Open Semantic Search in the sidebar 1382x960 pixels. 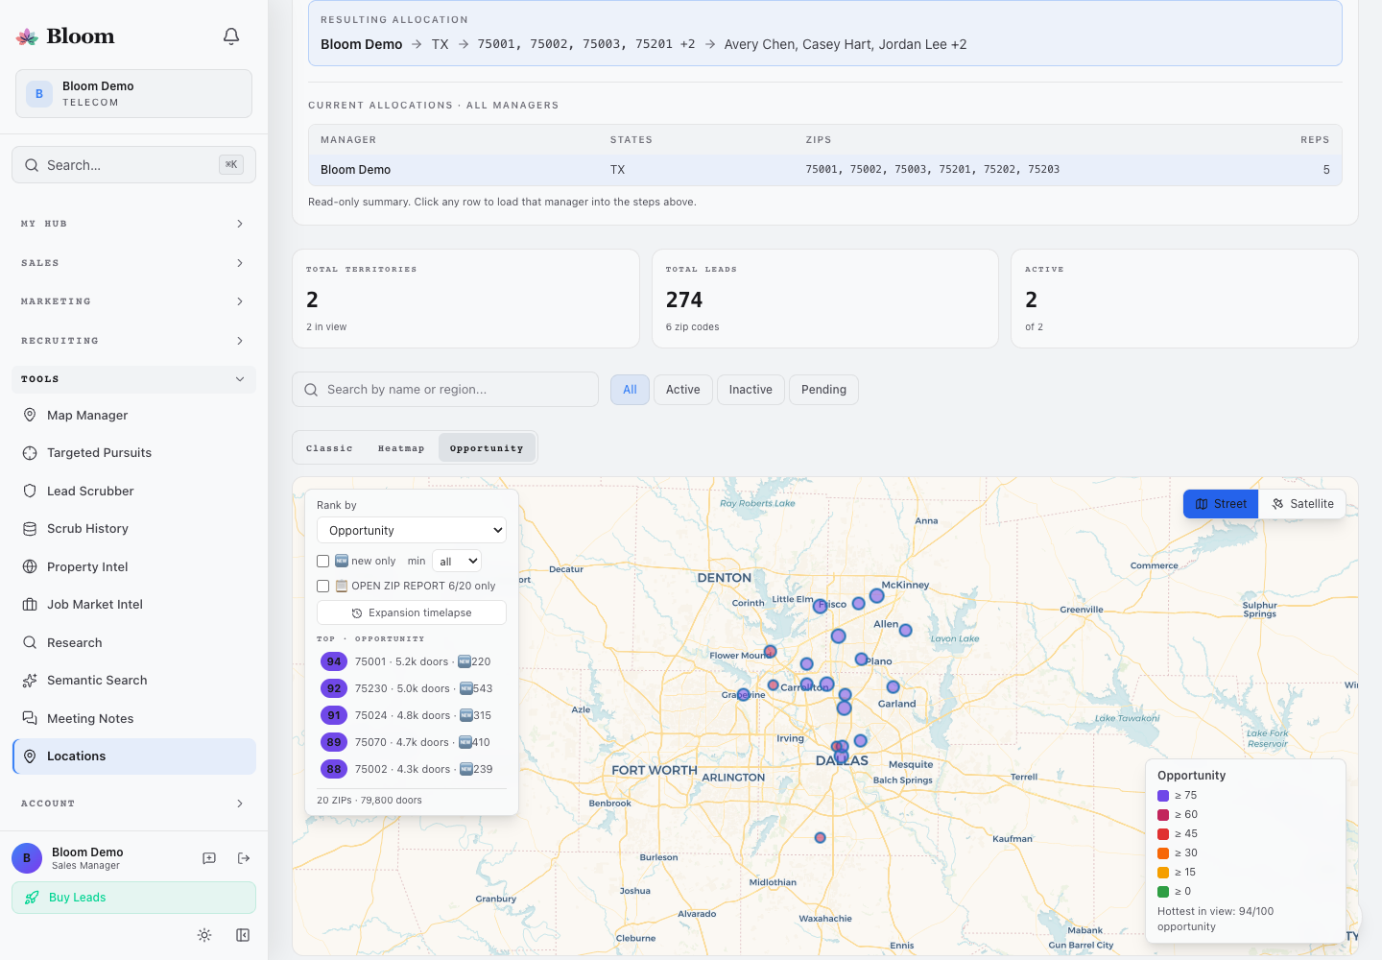[x=133, y=681]
